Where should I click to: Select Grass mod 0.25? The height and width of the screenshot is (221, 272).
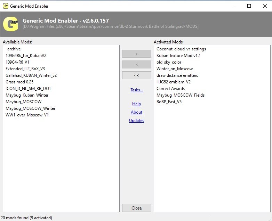(x=19, y=82)
